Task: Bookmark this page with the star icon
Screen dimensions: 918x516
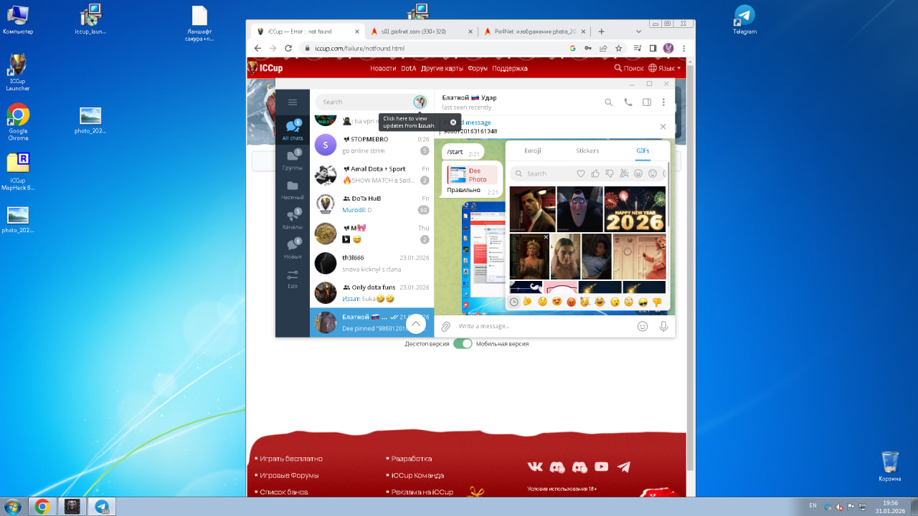Action: click(618, 48)
